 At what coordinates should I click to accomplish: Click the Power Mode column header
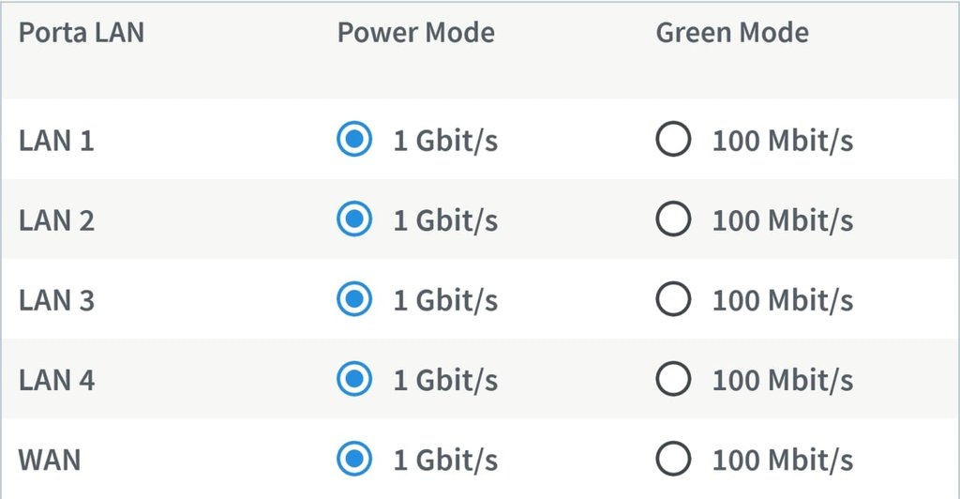(x=415, y=33)
